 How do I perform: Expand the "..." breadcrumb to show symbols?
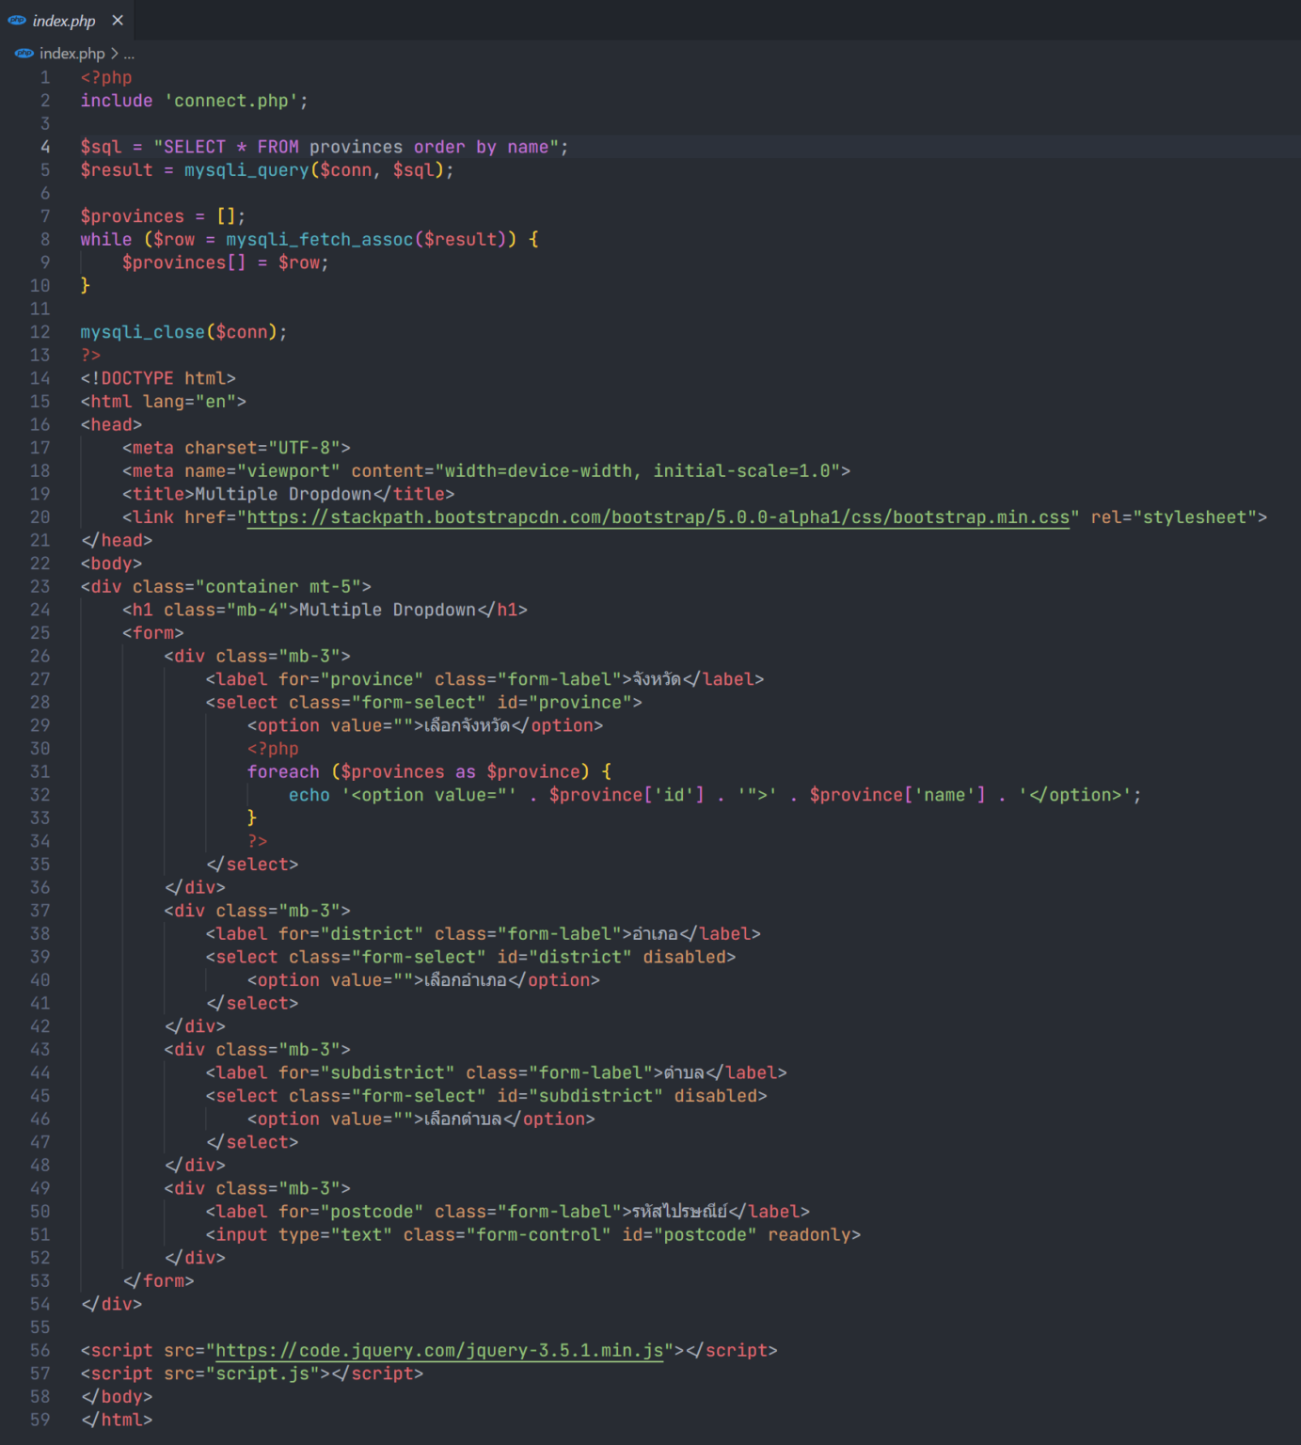click(129, 54)
